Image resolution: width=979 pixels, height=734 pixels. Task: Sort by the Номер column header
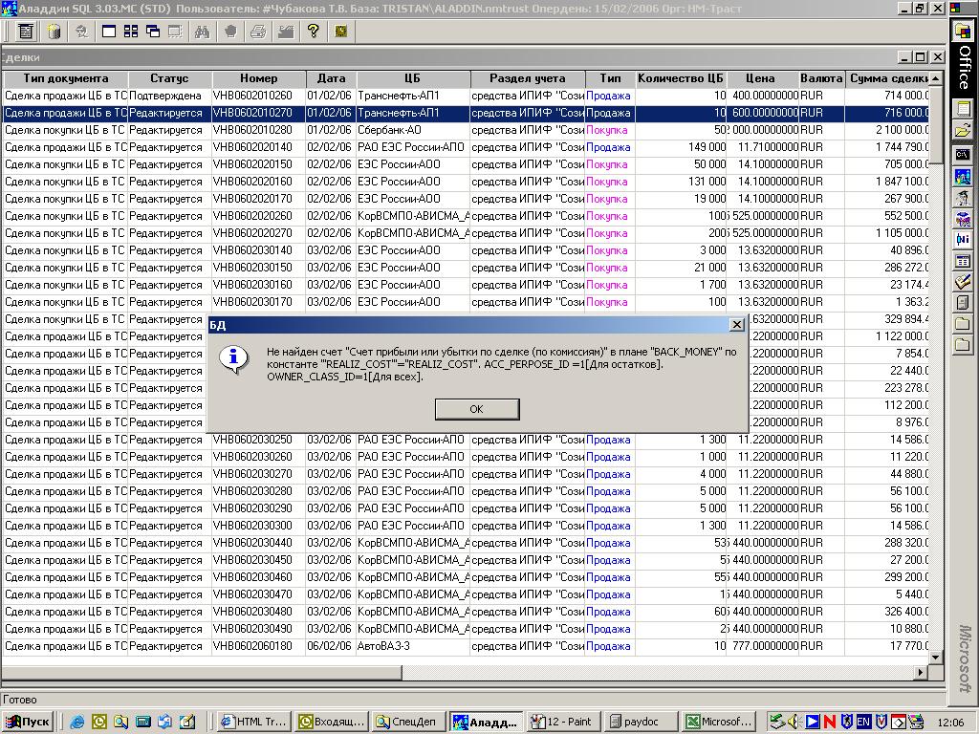258,78
